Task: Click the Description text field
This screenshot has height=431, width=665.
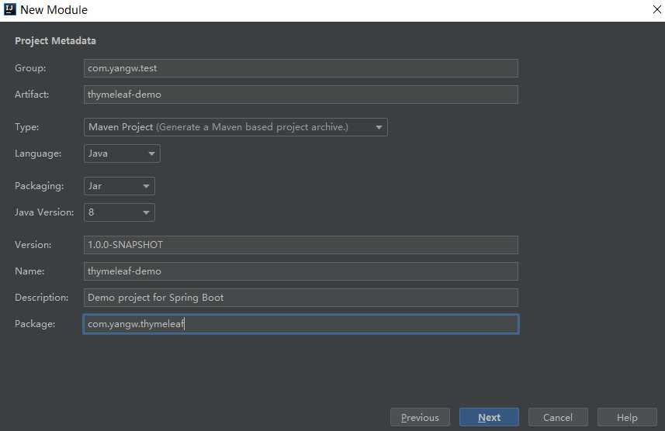Action: pyautogui.click(x=300, y=298)
